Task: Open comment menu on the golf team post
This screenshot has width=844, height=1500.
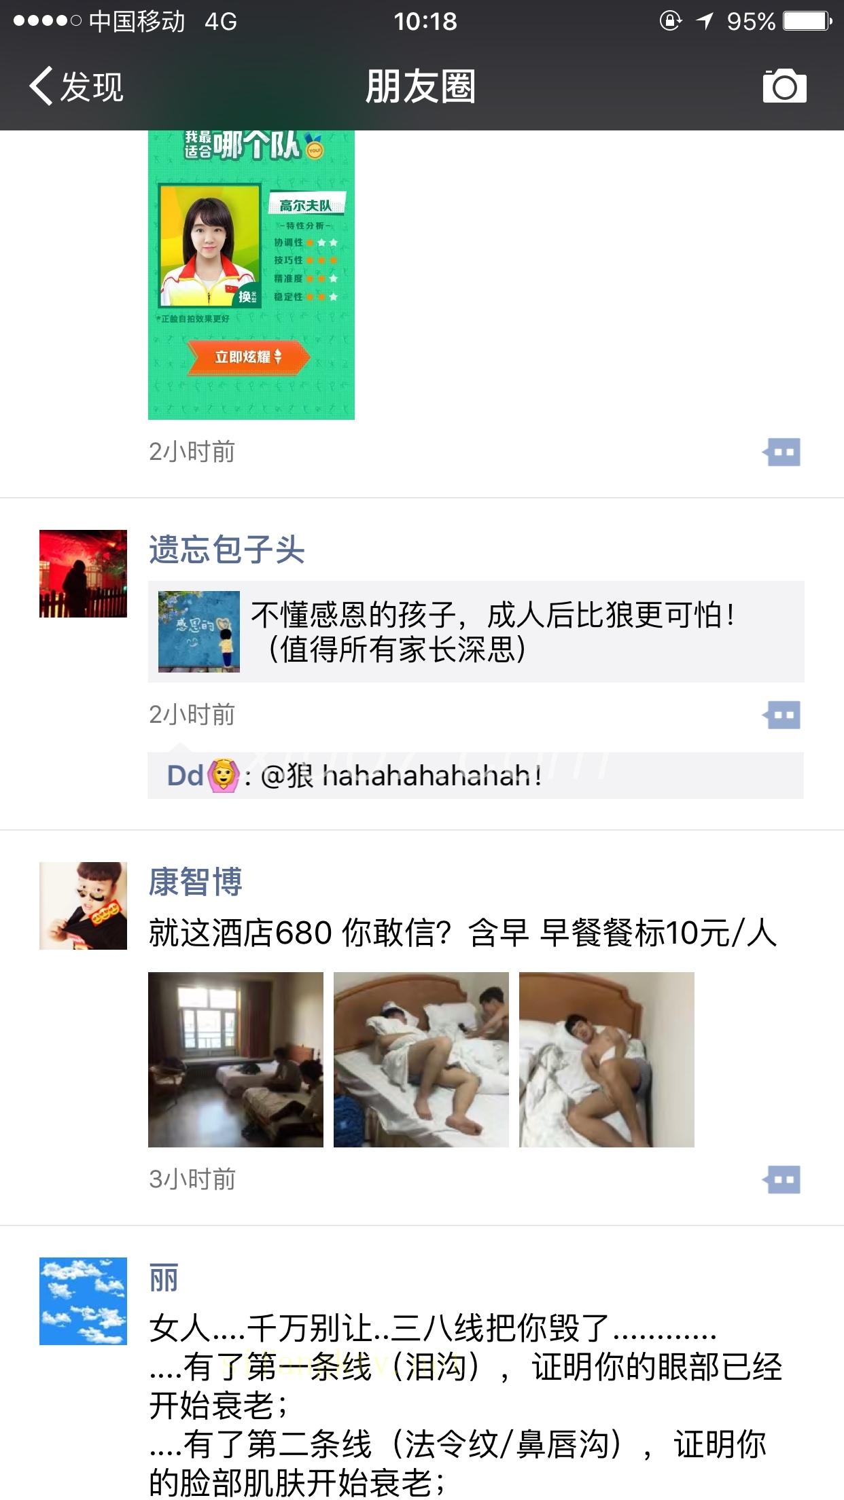Action: pyautogui.click(x=782, y=452)
